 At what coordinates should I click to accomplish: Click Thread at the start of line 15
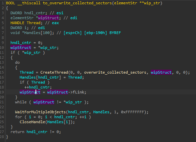(x=27, y=72)
